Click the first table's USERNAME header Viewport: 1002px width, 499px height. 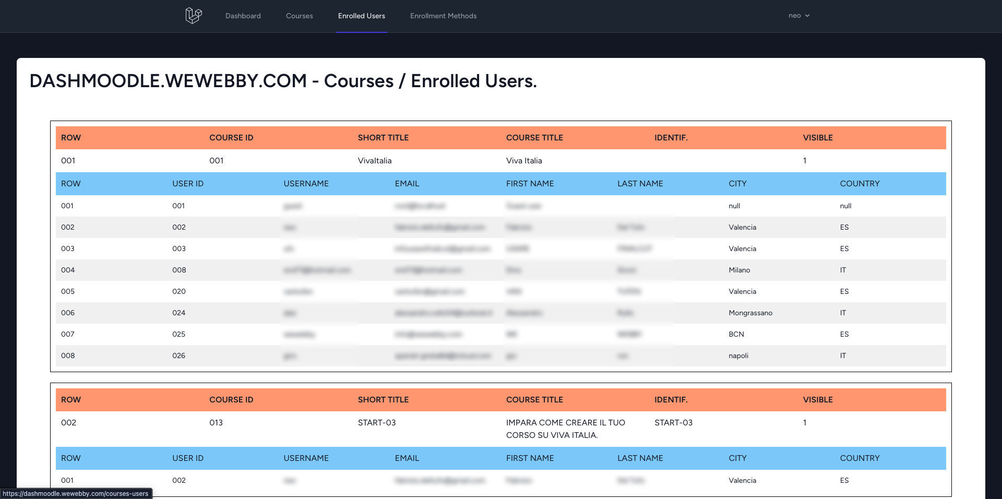point(306,184)
